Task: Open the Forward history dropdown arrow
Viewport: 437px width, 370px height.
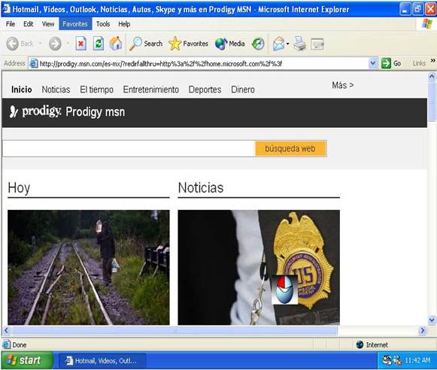Action: click(68, 44)
